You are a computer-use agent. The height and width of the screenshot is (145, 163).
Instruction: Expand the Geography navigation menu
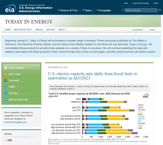tap(104, 10)
